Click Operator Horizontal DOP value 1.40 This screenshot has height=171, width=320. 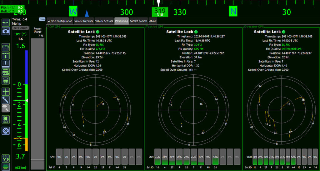tap(284, 66)
